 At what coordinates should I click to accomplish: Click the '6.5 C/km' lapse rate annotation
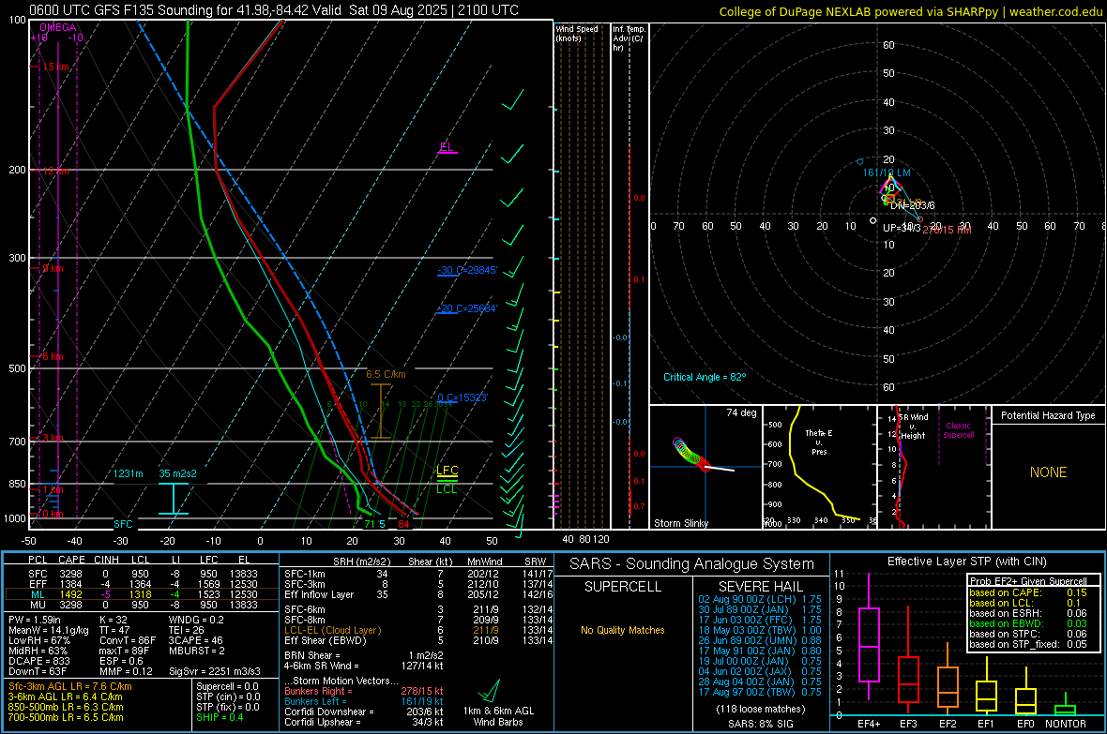click(386, 374)
